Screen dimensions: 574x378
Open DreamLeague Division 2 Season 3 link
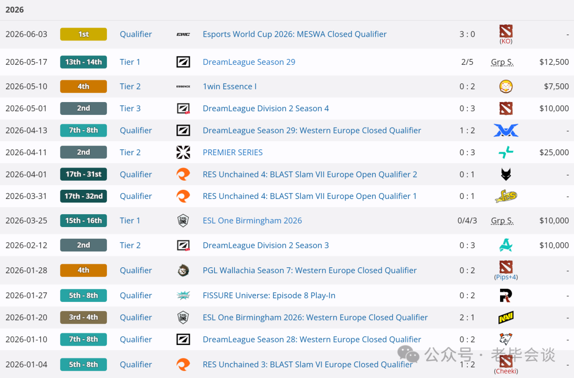(x=266, y=246)
